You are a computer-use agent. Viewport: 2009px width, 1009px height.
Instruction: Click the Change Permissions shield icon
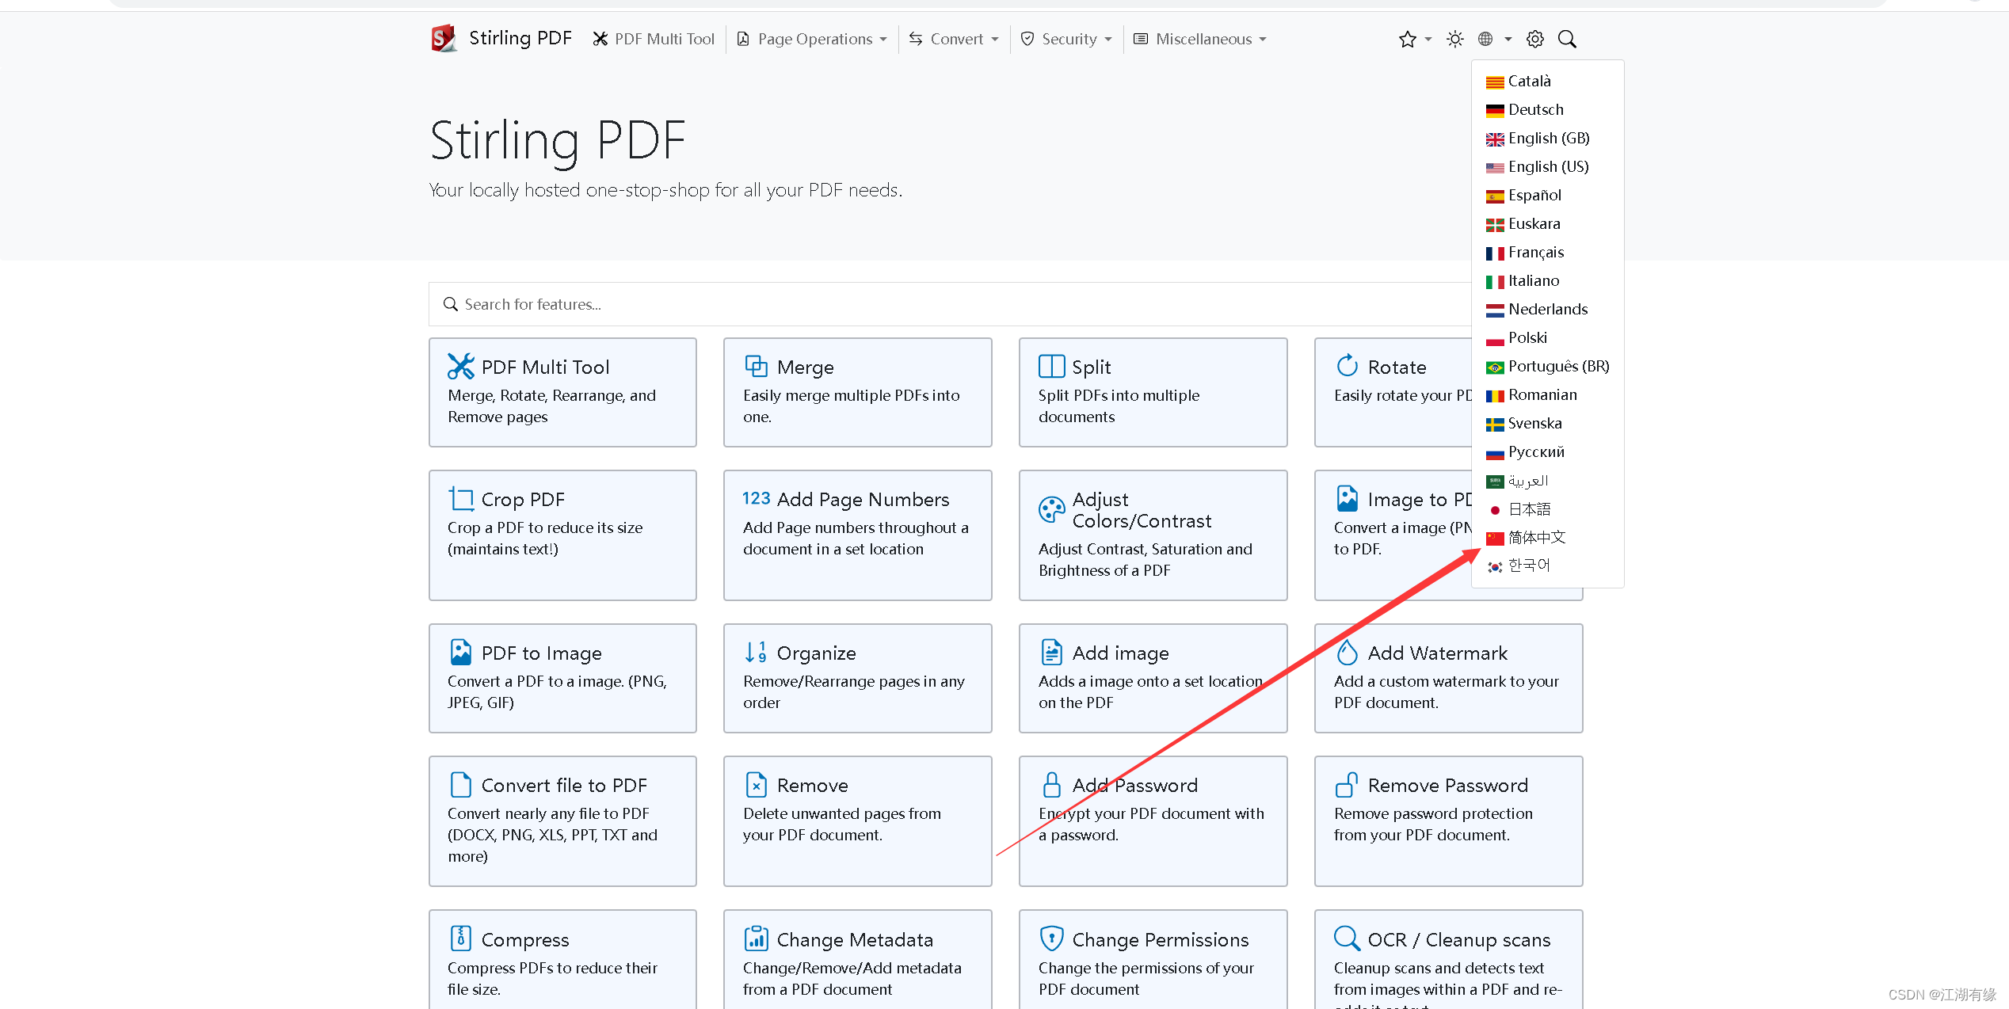tap(1052, 938)
